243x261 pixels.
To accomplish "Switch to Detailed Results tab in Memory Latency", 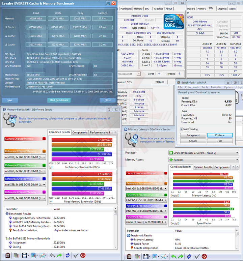I will [x=203, y=167].
